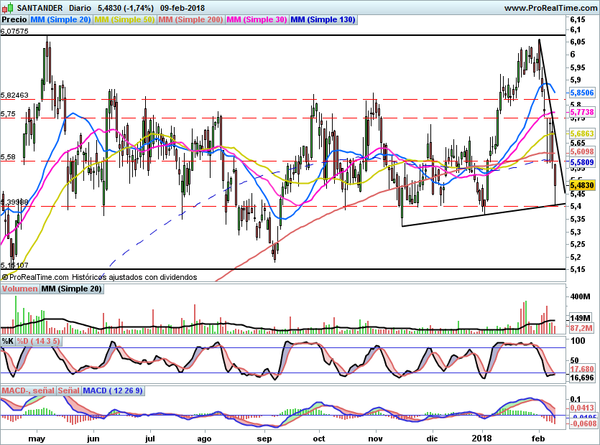The image size is (600, 445).
Task: Click the 87,2M volume value tag
Action: tap(581, 327)
